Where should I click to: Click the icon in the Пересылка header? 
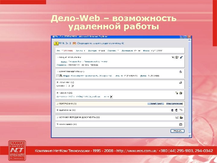181,124
